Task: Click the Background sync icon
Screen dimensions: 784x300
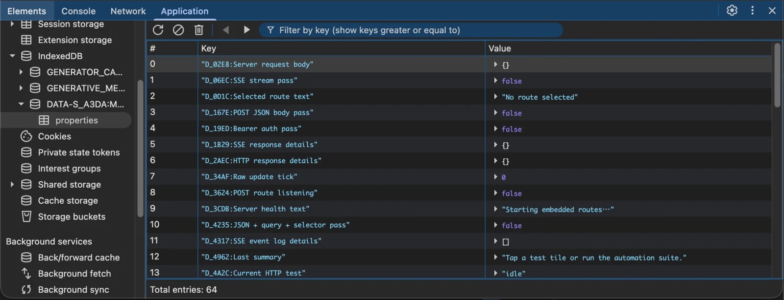Action: [26, 290]
